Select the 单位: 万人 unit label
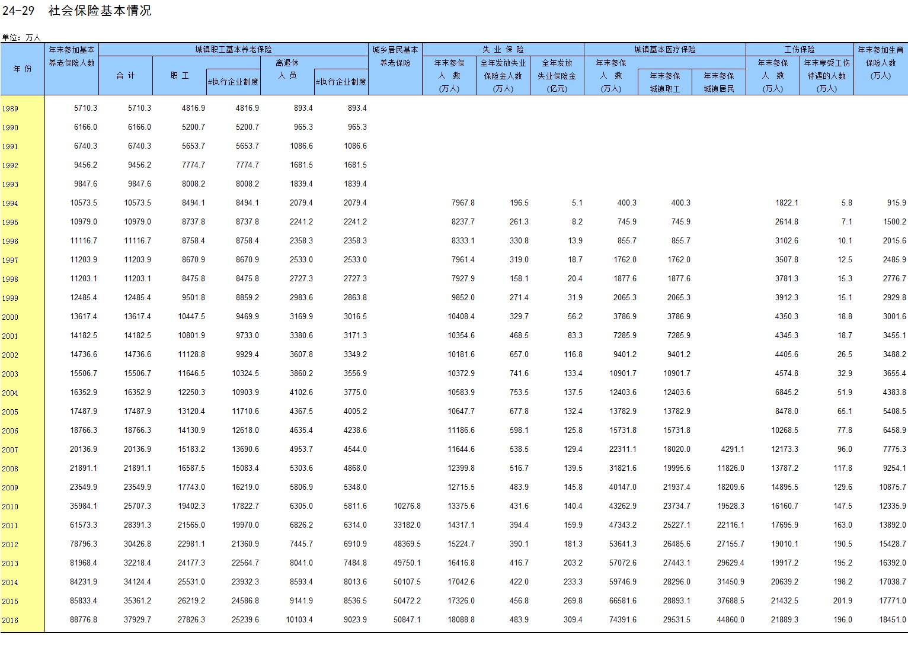 click(x=21, y=37)
